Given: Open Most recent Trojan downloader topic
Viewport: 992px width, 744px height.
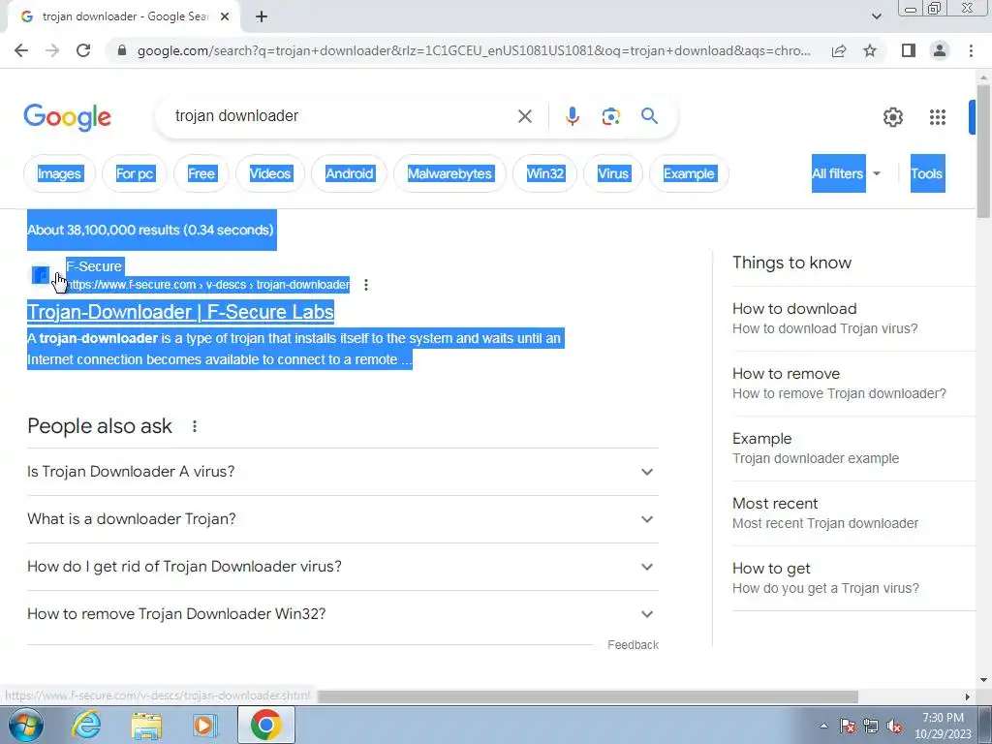Looking at the screenshot, I should coord(853,513).
